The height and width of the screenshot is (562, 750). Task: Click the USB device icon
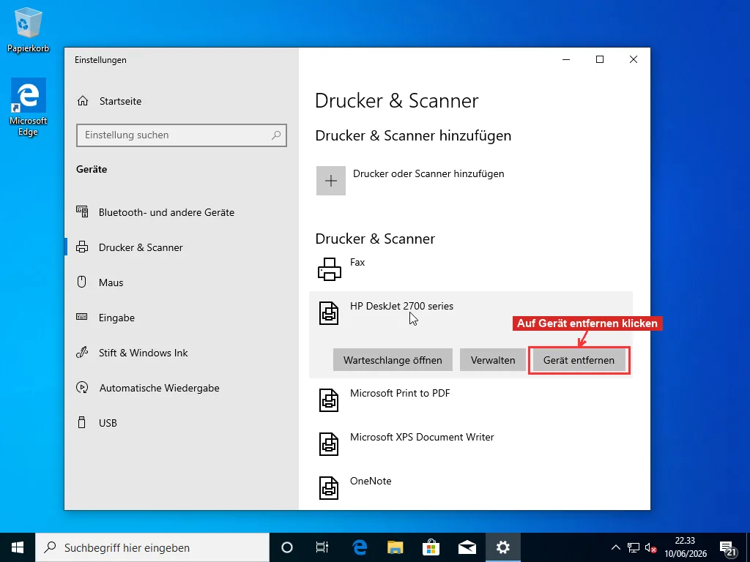(82, 422)
